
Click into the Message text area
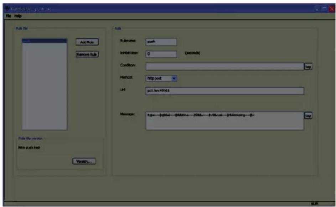pyautogui.click(x=224, y=121)
